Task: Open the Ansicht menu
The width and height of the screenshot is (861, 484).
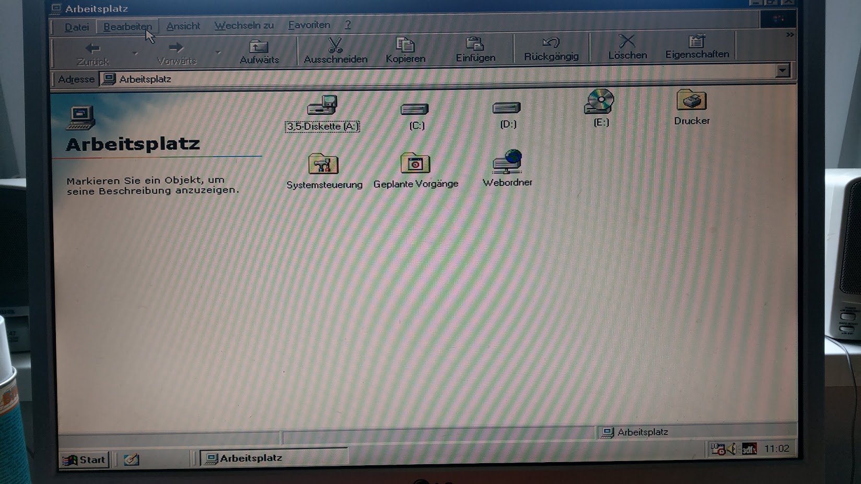Action: [x=183, y=26]
